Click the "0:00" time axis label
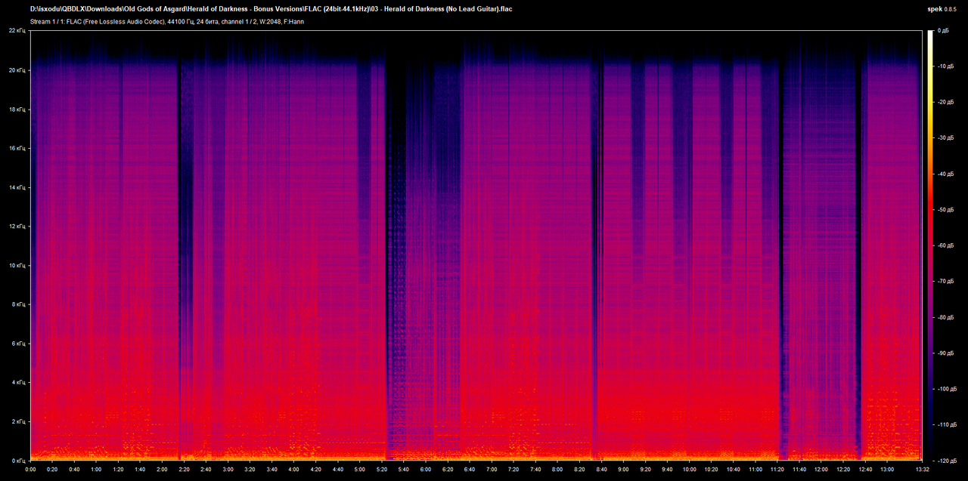 click(30, 469)
